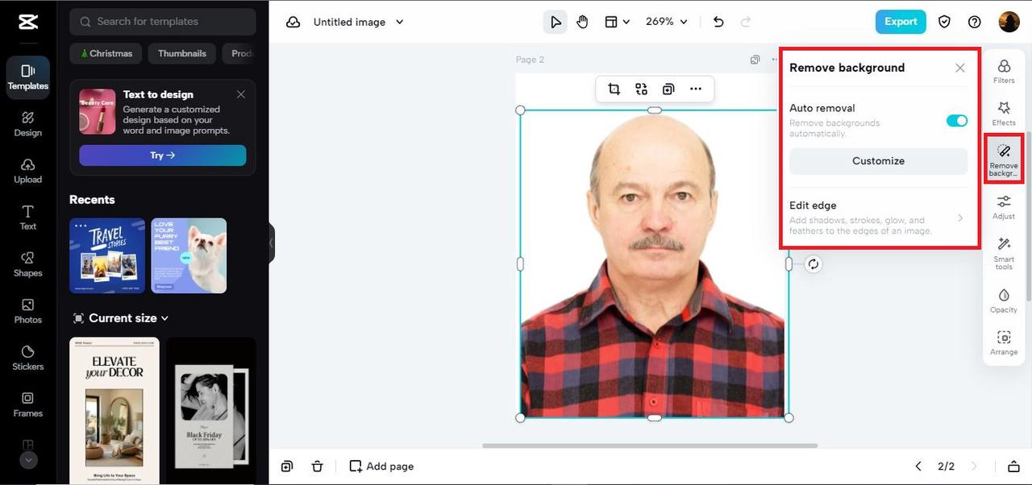Viewport: 1032px width, 485px height.
Task: Collapse the left templates panel
Action: click(272, 242)
